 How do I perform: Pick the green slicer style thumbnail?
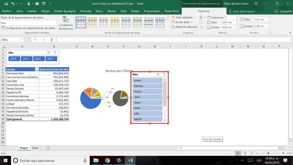(137, 22)
